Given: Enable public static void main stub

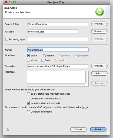Looking at the screenshot, I should [x=28, y=94].
